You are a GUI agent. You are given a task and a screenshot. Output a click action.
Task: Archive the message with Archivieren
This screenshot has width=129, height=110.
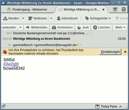click(x=62, y=27)
